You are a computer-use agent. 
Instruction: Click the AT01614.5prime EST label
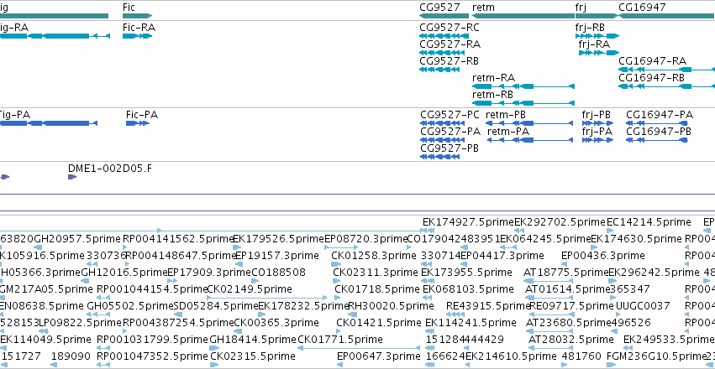568,289
